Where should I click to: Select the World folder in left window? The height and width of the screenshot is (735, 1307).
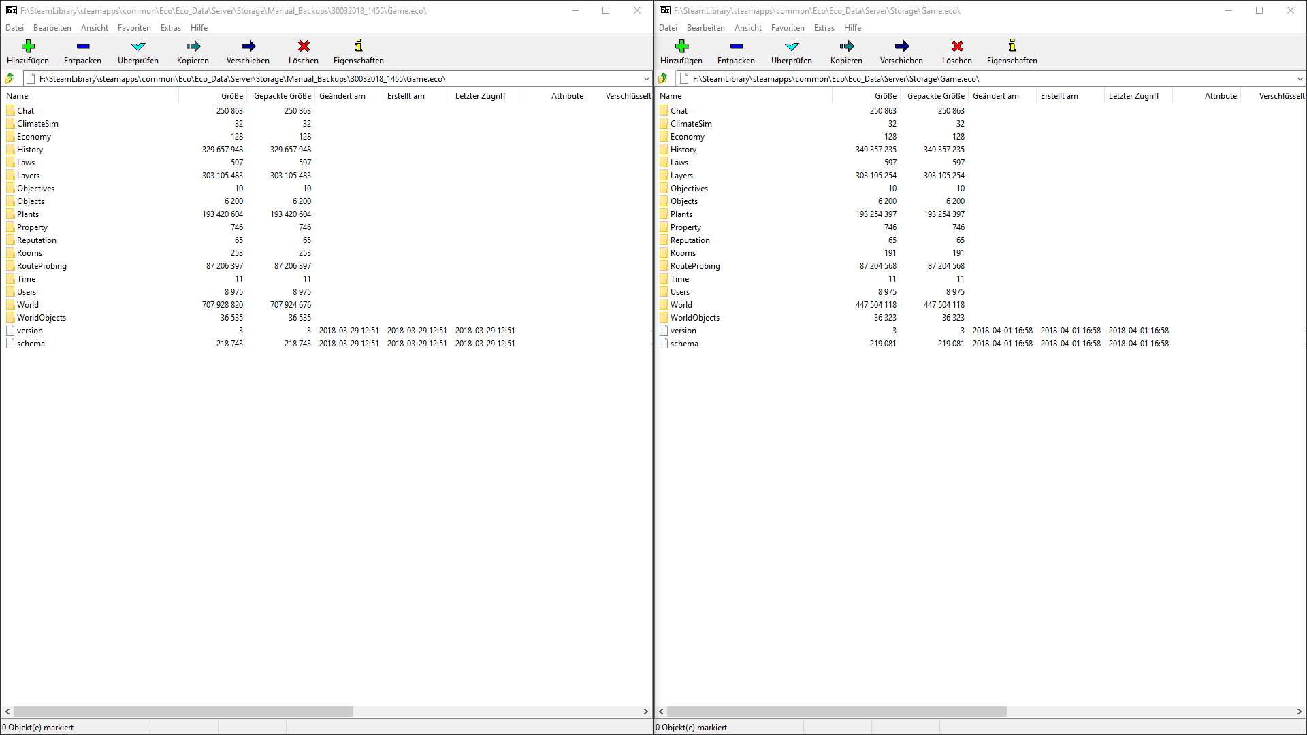click(x=28, y=305)
